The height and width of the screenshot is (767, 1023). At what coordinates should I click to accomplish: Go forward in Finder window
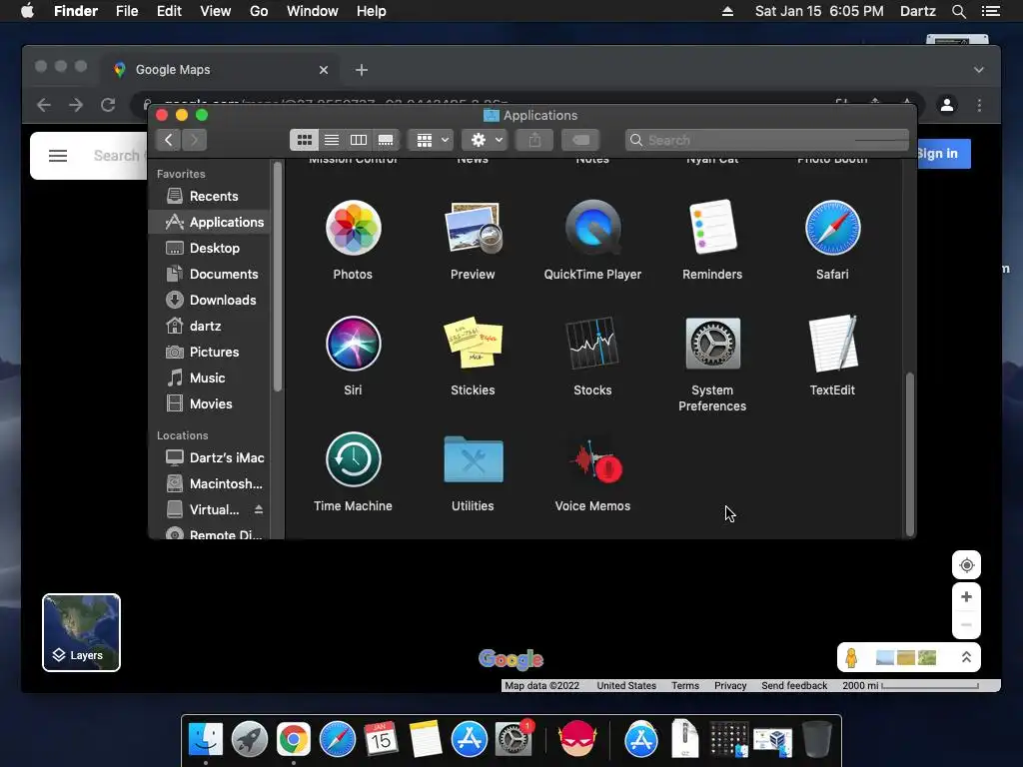point(194,140)
